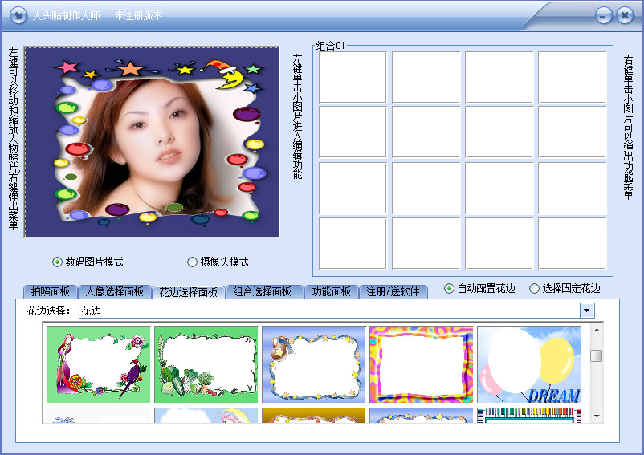Click second cell in second row of 组合01 grid
The height and width of the screenshot is (455, 644).
tap(426, 132)
